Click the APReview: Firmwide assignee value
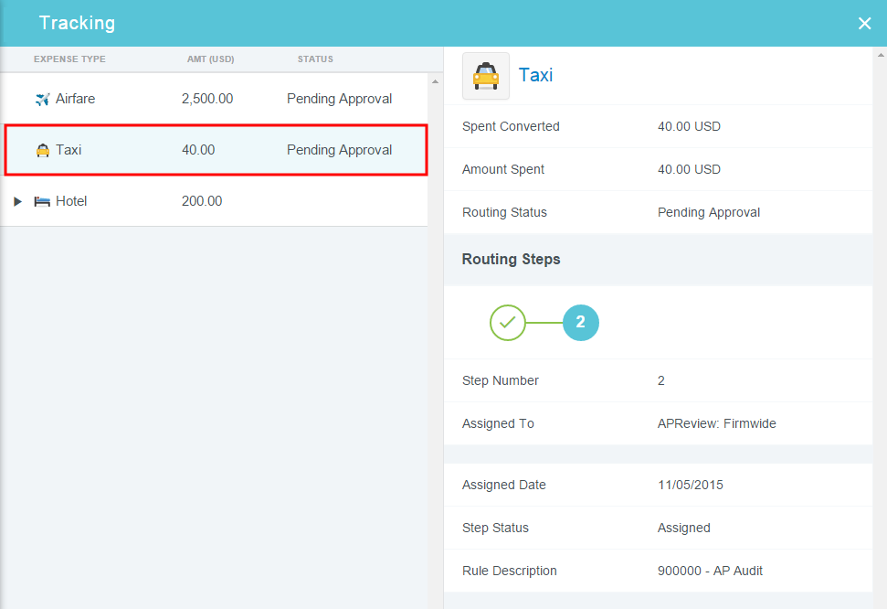Image resolution: width=887 pixels, height=609 pixels. pyautogui.click(x=716, y=423)
